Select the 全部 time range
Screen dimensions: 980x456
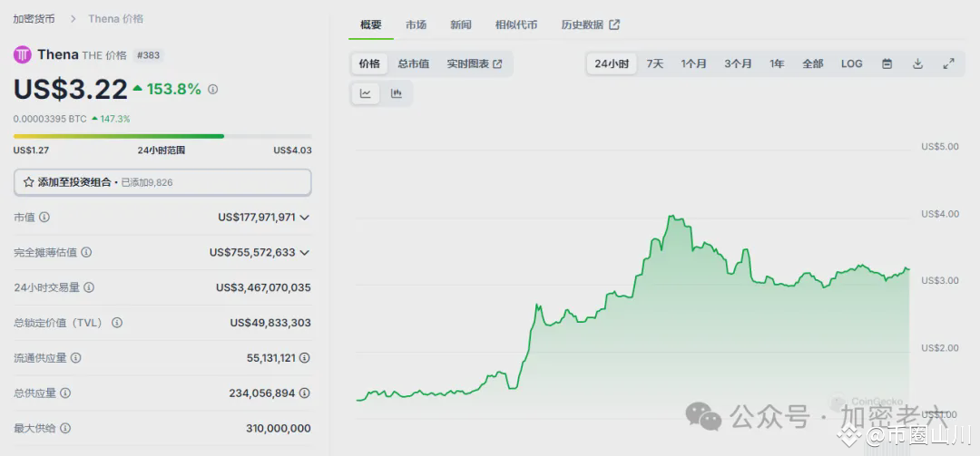(812, 63)
